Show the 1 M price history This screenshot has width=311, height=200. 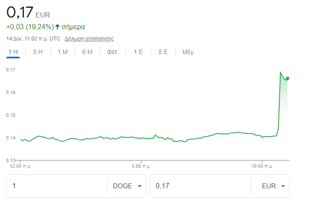63,52
